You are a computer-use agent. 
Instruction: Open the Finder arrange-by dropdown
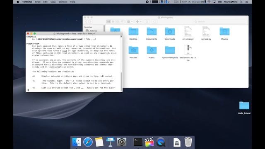pyautogui.click(x=130, y=22)
